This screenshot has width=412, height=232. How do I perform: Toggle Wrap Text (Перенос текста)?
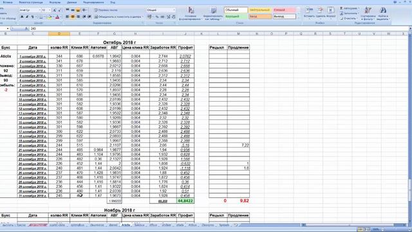point(106,10)
